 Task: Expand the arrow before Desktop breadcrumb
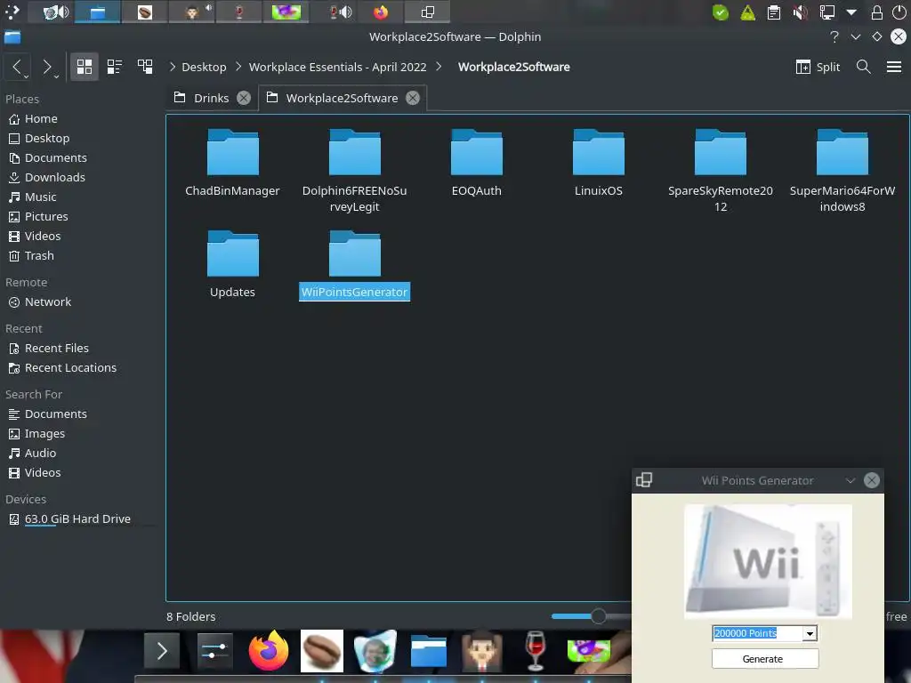click(x=173, y=67)
